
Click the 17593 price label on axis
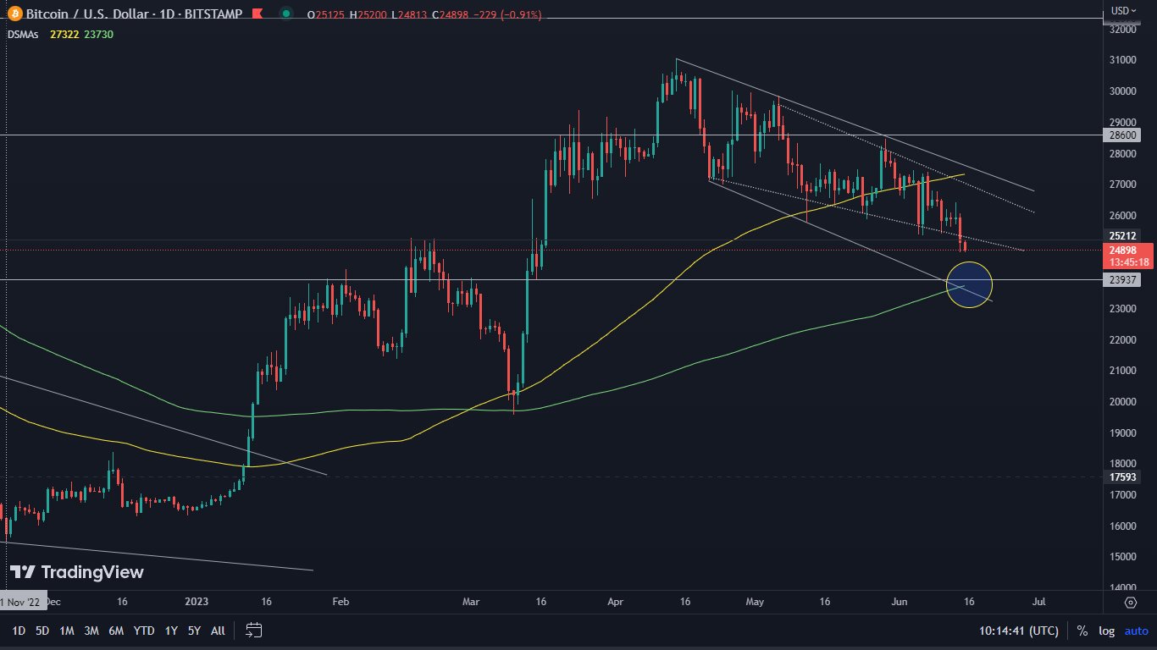[x=1122, y=476]
